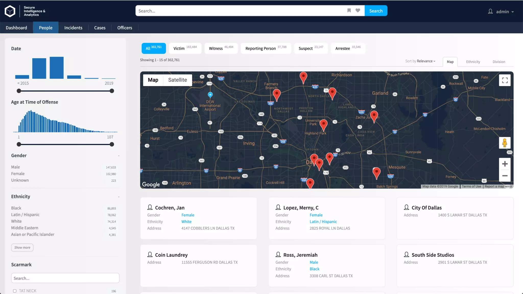This screenshot has width=523, height=294.
Task: Toggle map fullscreen view icon
Action: (505, 80)
